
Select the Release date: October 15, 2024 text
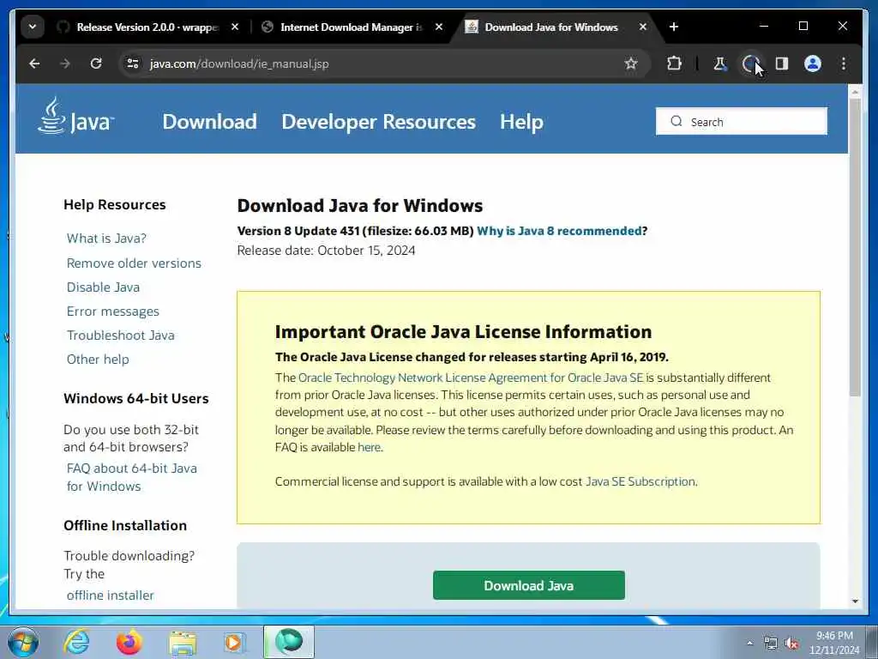tap(326, 251)
